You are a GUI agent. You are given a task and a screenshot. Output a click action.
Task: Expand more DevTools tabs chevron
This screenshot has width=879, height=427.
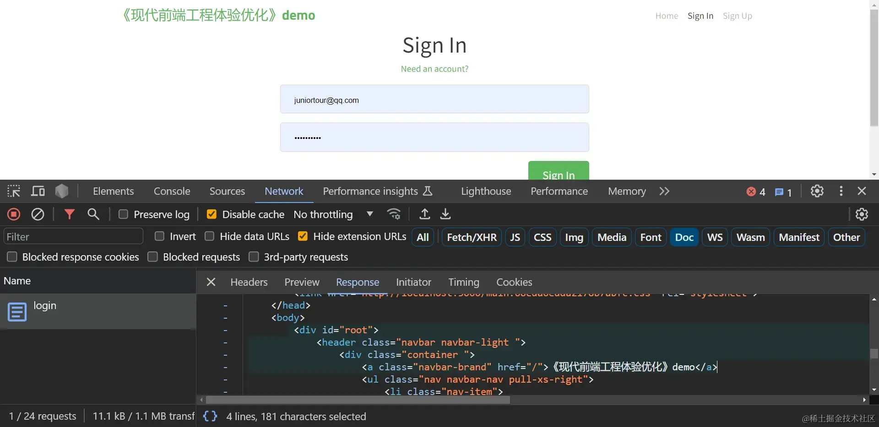coord(664,191)
